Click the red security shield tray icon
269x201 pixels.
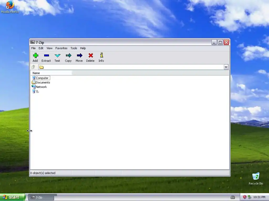(x=245, y=197)
